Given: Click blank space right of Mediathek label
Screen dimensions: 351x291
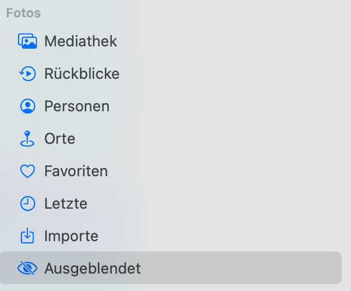Looking at the screenshot, I should tap(232, 42).
